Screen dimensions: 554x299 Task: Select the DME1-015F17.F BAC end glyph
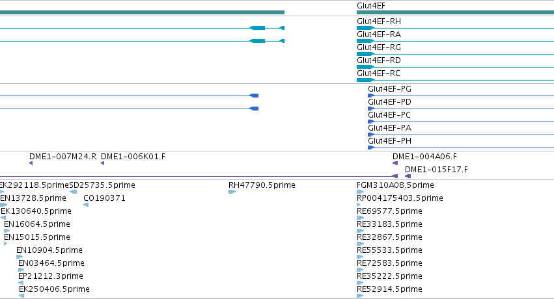pos(408,176)
